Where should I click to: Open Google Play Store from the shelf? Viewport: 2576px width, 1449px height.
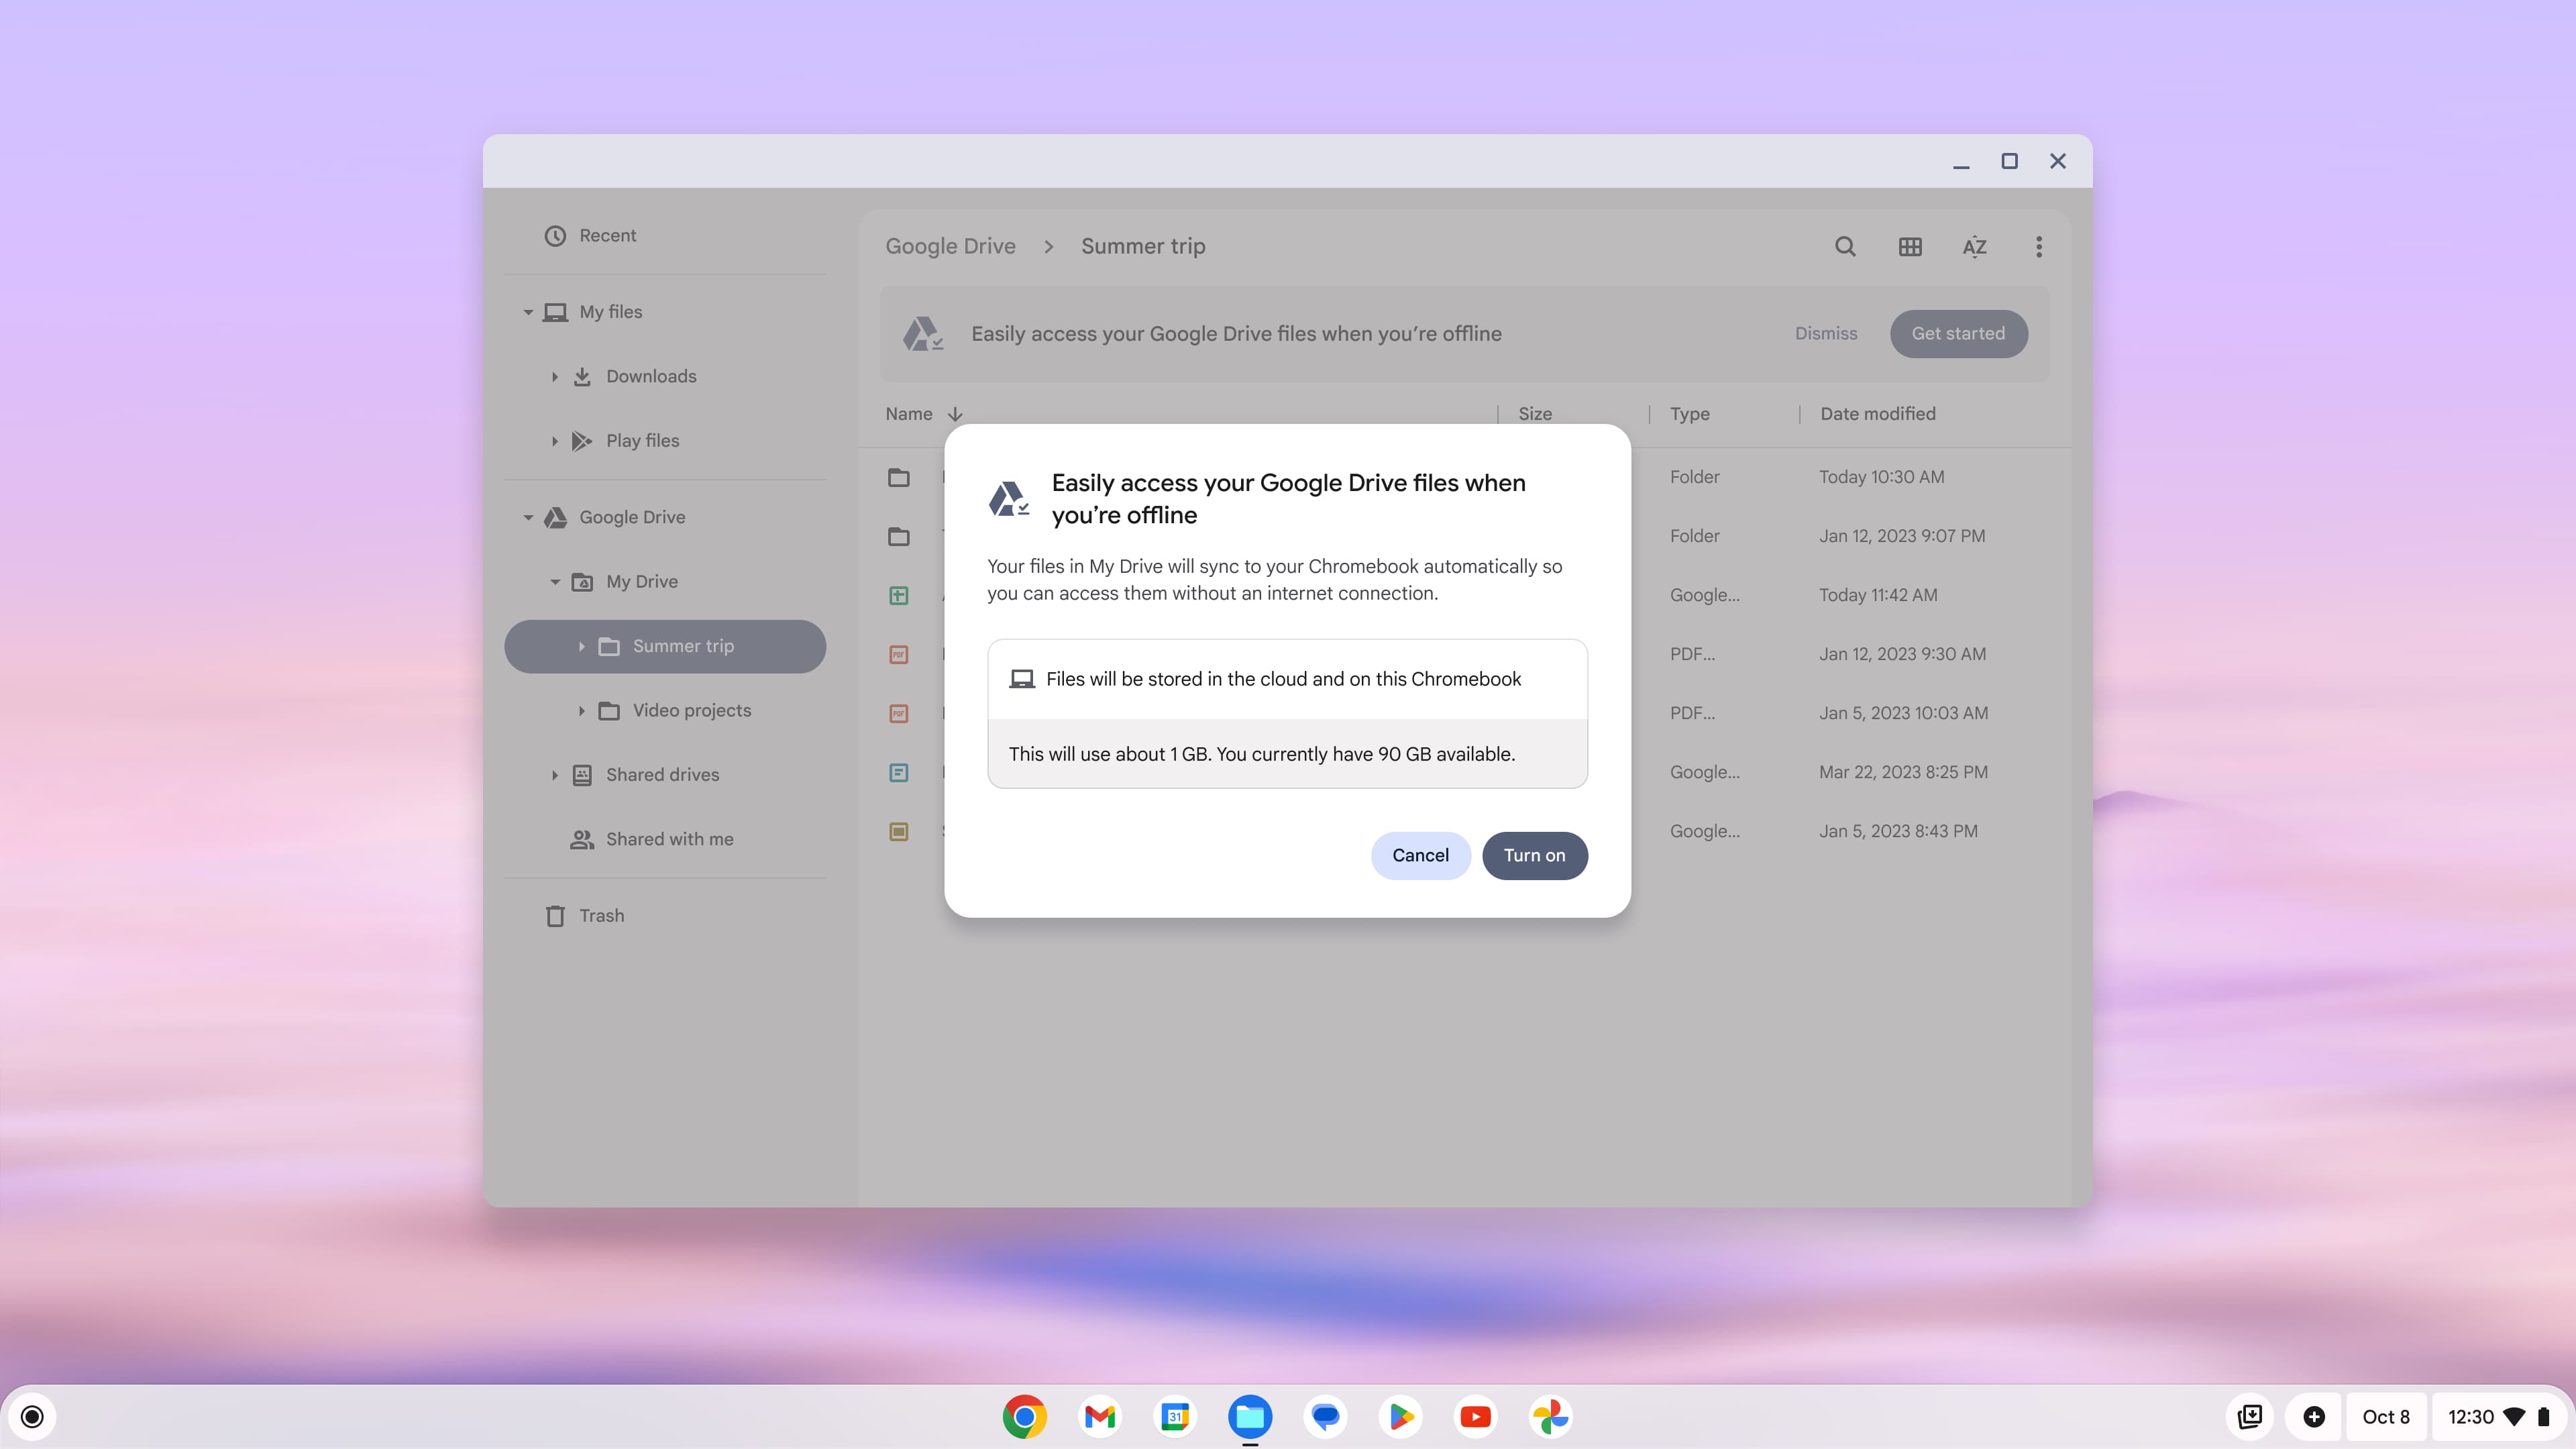tap(1401, 1417)
